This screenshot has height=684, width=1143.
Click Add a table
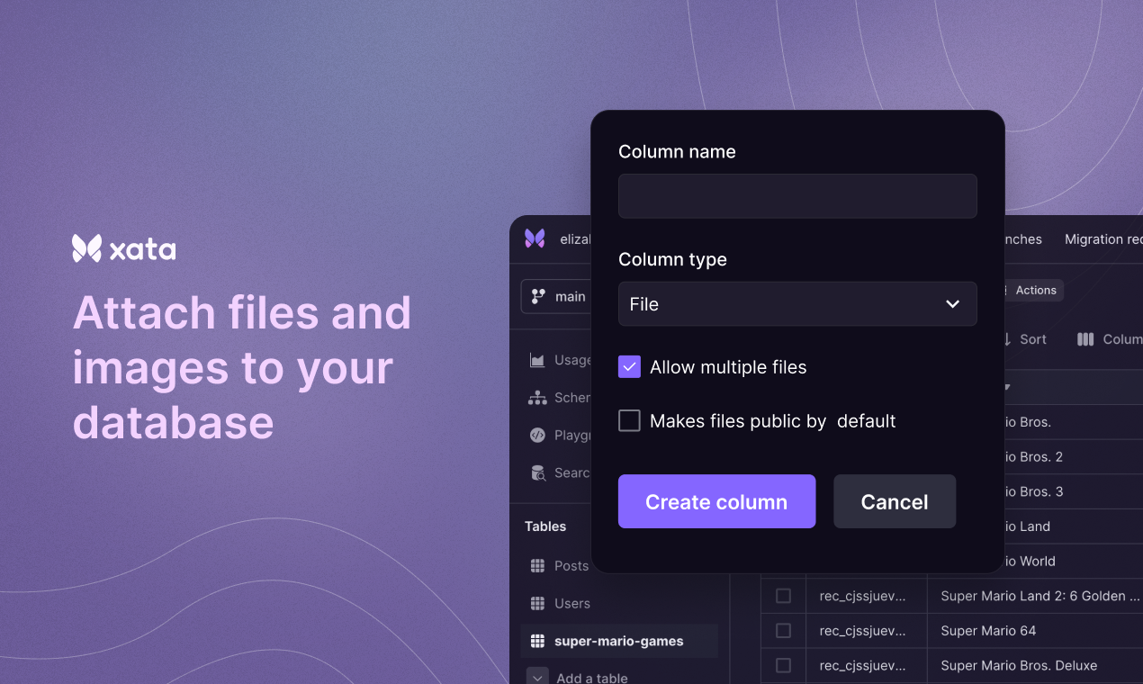coord(592,679)
